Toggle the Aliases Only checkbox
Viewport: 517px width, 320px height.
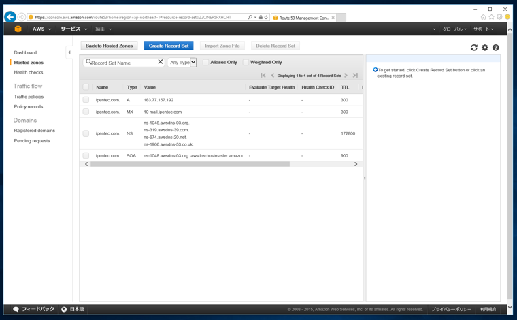[205, 62]
